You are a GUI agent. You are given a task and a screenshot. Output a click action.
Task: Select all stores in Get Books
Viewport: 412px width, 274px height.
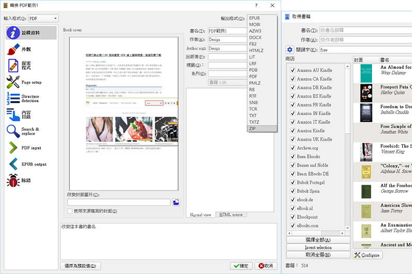[x=318, y=240]
